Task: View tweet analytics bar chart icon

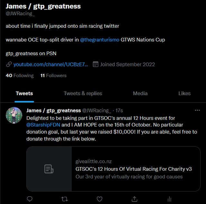Action: [169, 199]
